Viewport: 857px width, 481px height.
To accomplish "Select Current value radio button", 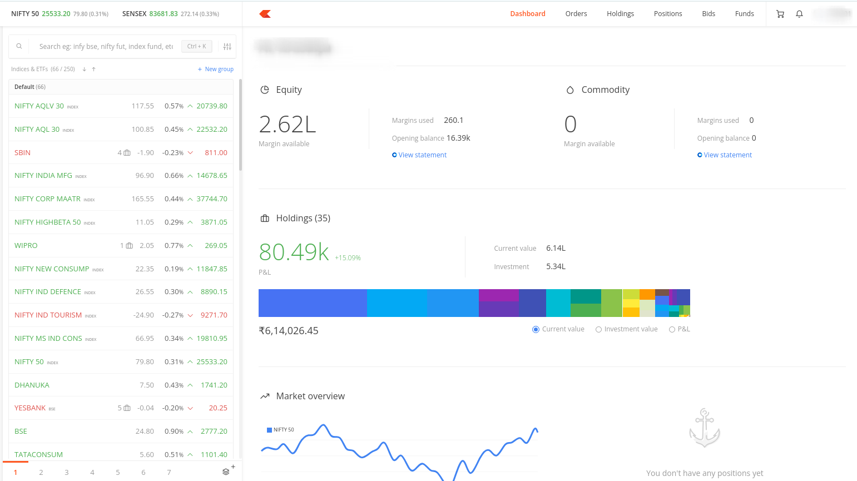I will pyautogui.click(x=536, y=330).
